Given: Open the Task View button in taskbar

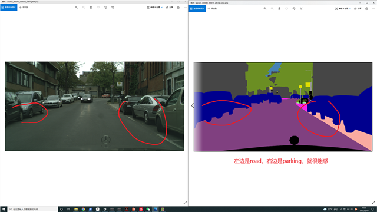Looking at the screenshot, I should tap(68, 210).
